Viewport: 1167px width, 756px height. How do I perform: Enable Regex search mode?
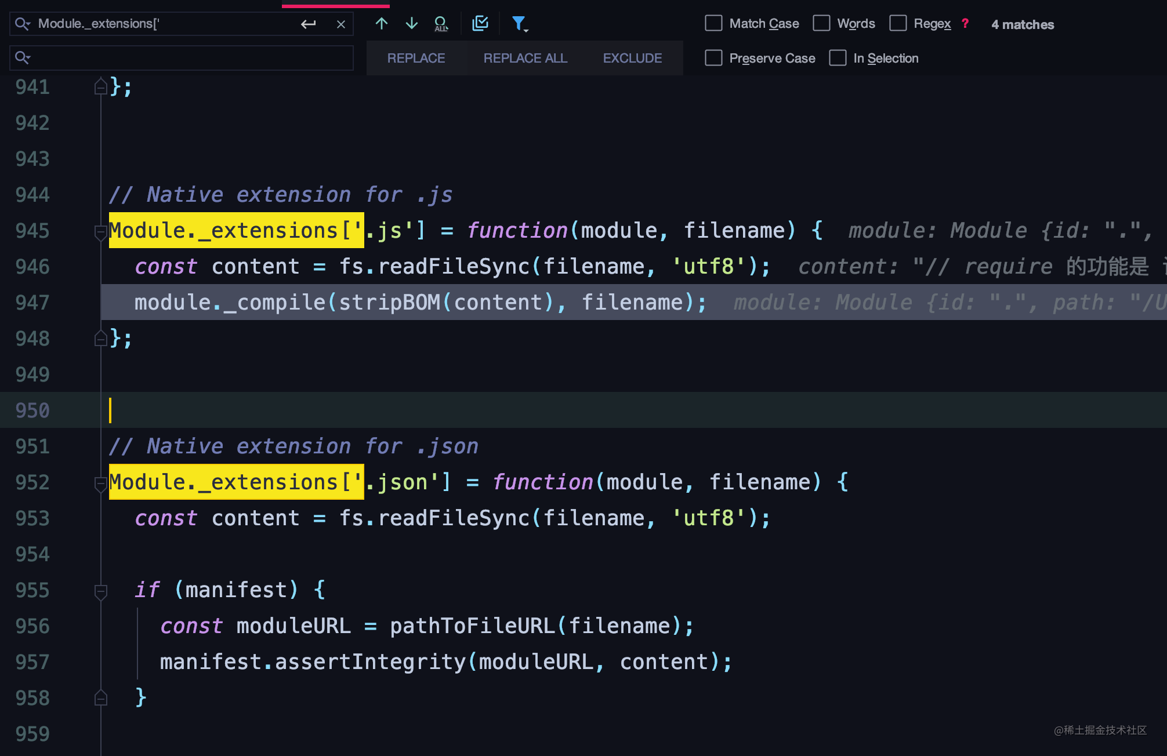pyautogui.click(x=898, y=23)
